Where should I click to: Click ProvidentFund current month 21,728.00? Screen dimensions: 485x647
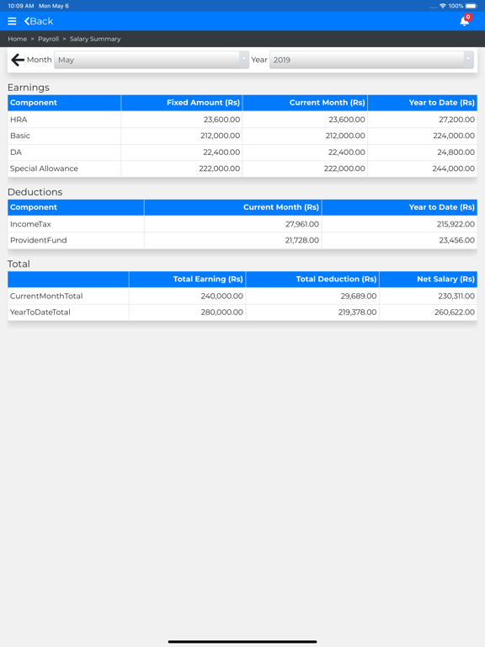point(302,240)
